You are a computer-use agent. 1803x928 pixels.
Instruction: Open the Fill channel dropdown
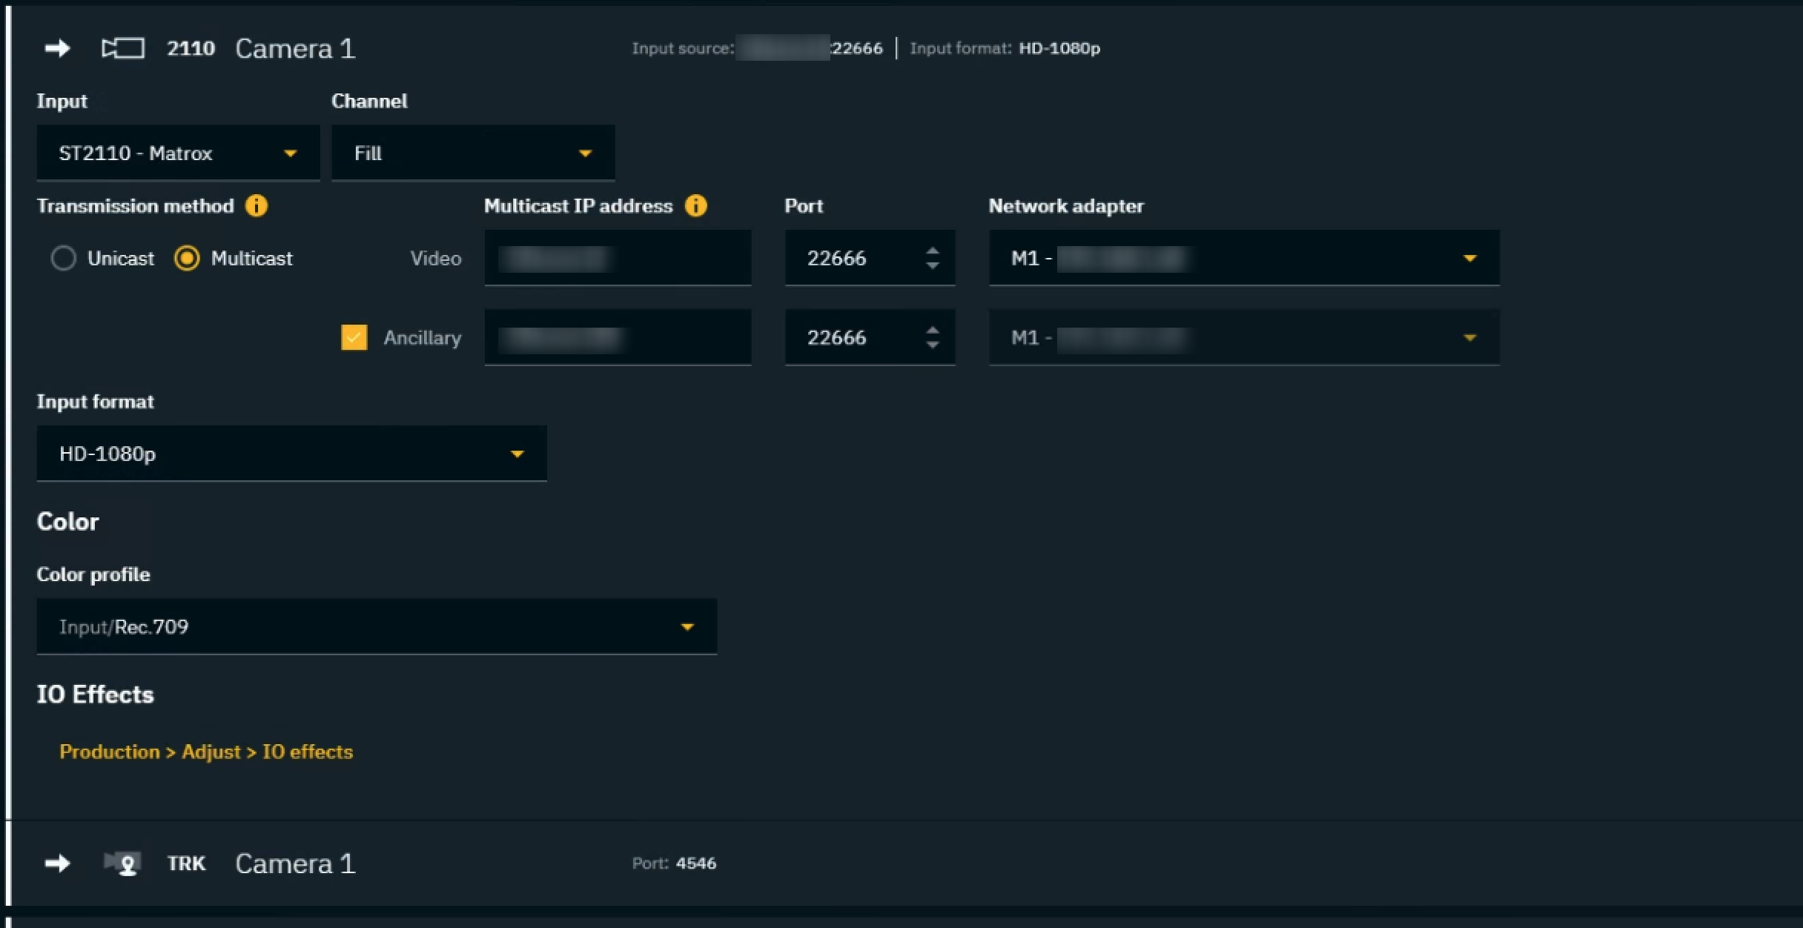[473, 153]
